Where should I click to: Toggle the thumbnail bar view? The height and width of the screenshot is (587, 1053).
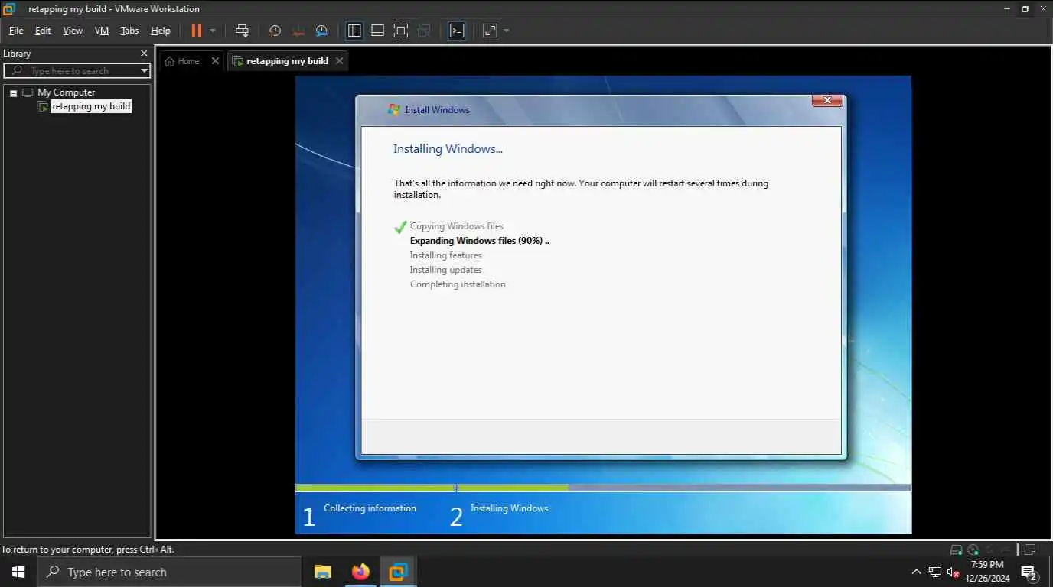377,31
